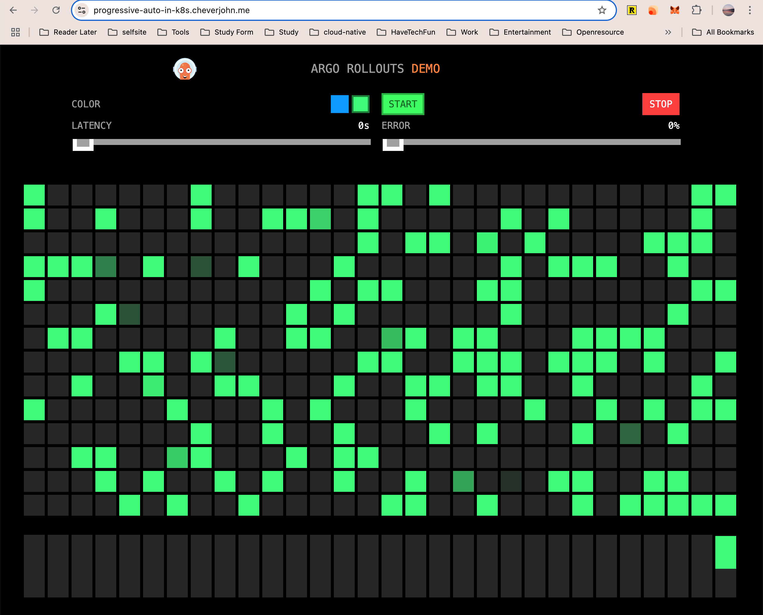
Task: Click the LATENCY label
Action: [x=91, y=125]
